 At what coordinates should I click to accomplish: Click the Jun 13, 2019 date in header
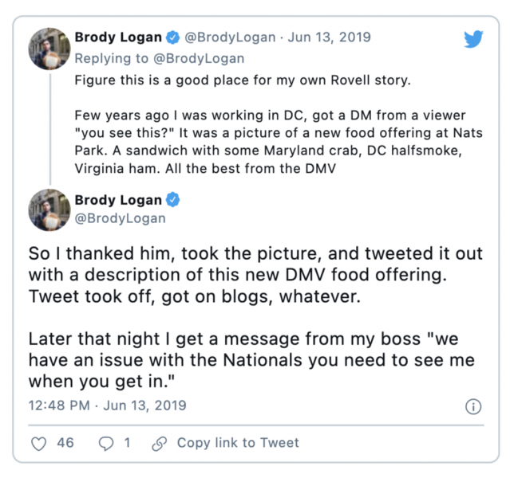pos(329,37)
